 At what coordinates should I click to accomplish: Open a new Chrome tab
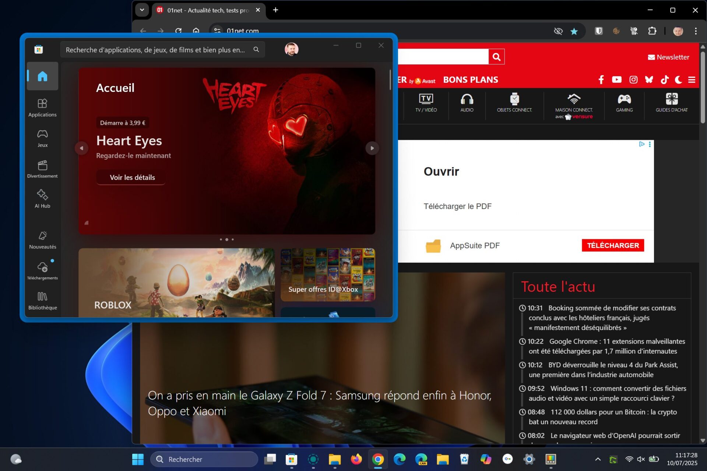275,10
